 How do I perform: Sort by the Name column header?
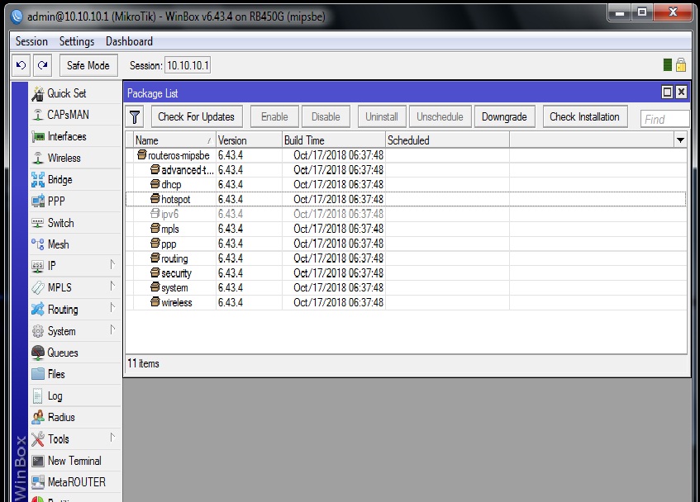(174, 140)
